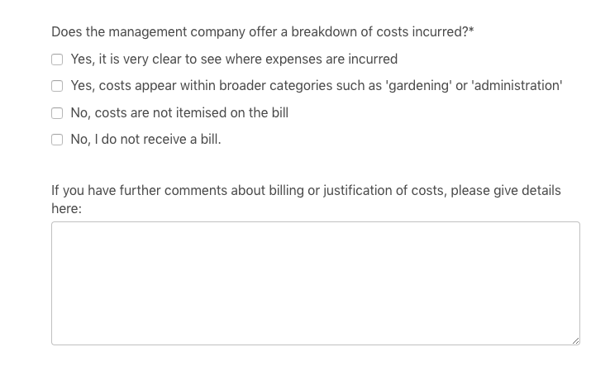Click label 'No, costs are not itemised on the bill'
The image size is (610, 366).
tap(179, 113)
